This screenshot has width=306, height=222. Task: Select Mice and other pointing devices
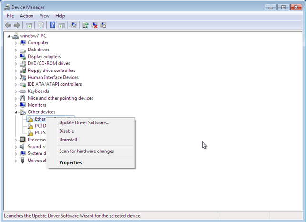coord(60,98)
